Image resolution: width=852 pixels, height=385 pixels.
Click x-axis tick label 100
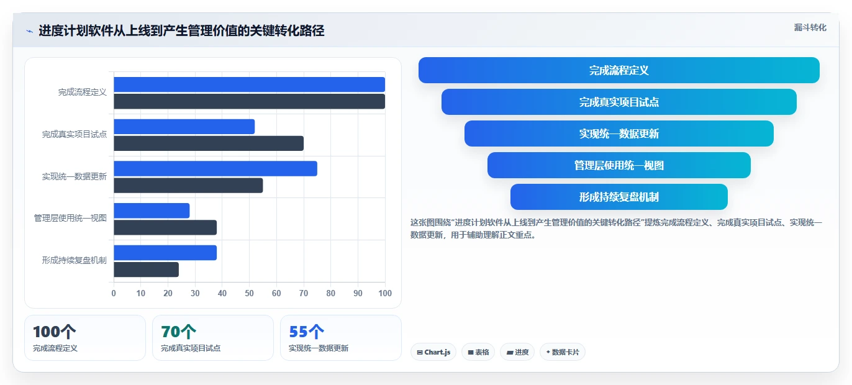tap(385, 293)
